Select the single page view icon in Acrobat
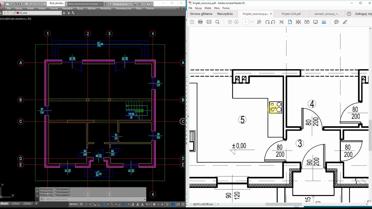 pos(290,22)
